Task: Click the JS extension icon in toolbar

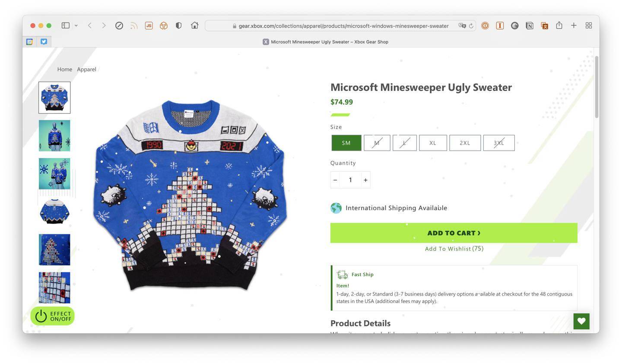Action: coord(149,25)
